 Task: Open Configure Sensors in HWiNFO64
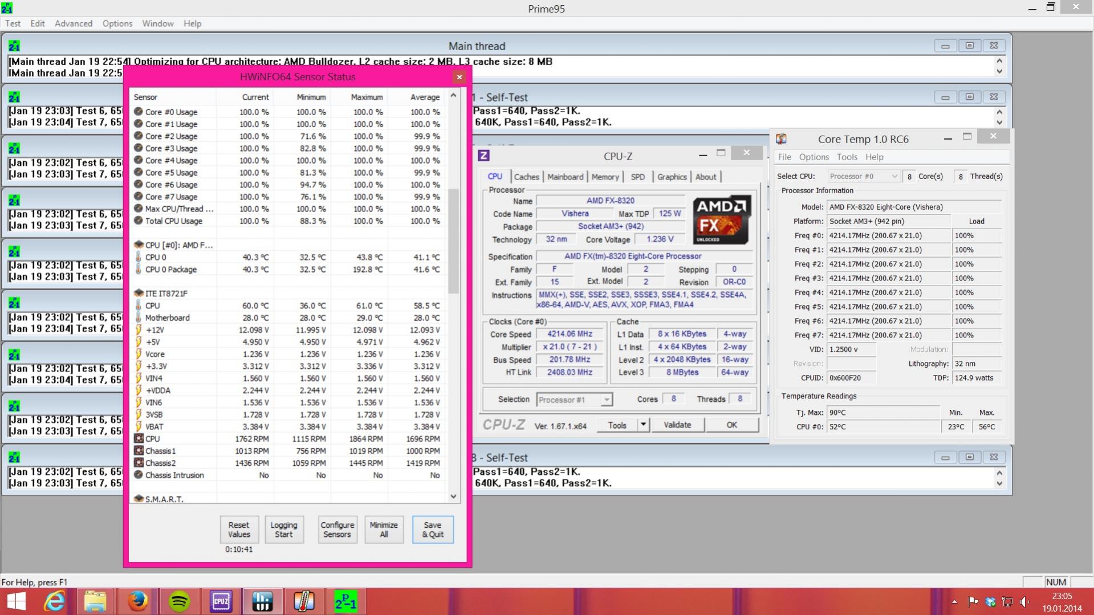(337, 530)
